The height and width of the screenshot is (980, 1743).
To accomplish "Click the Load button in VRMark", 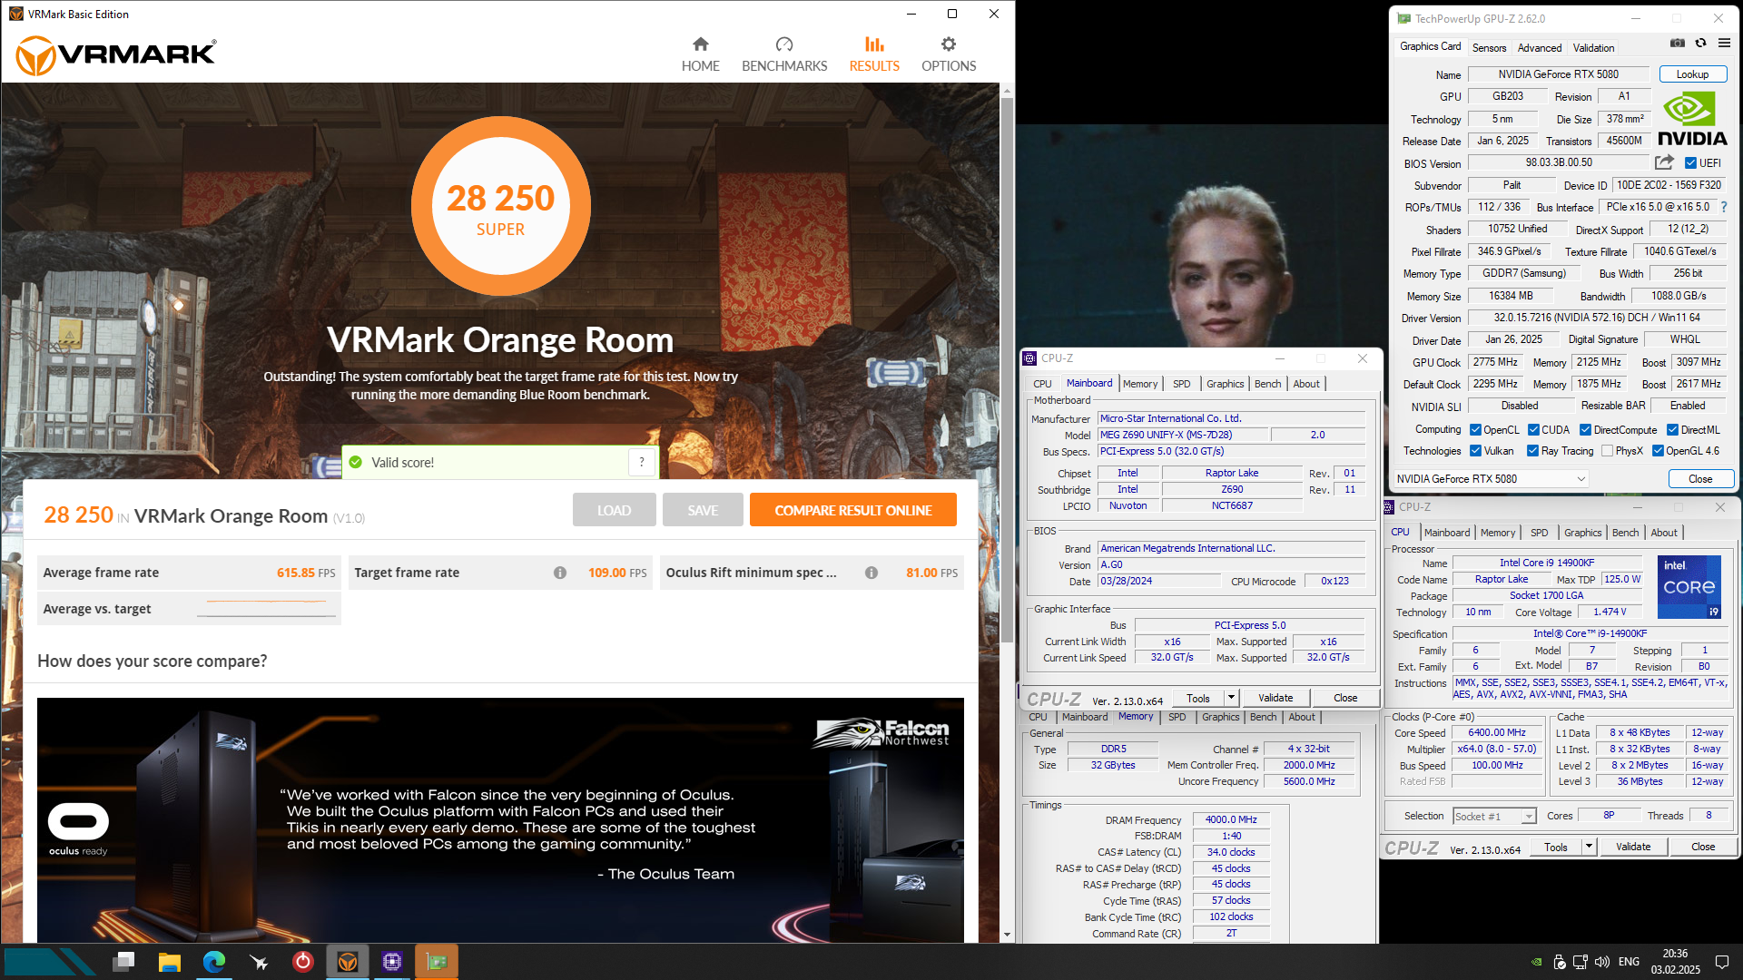I will pyautogui.click(x=614, y=510).
